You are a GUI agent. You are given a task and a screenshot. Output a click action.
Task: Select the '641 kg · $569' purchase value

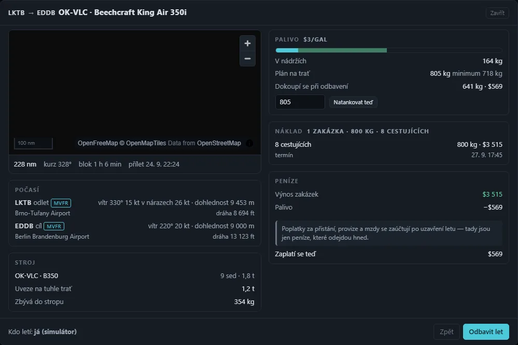click(482, 87)
